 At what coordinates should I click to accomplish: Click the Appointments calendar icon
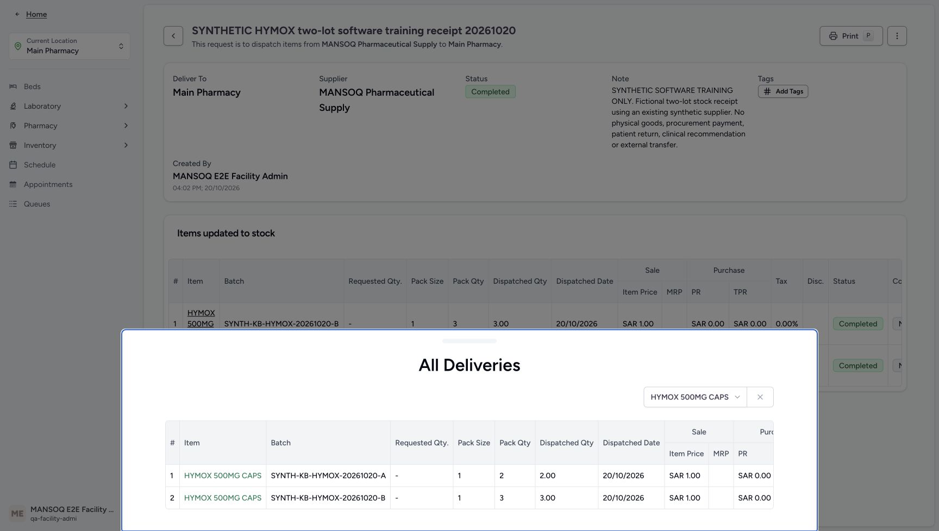[x=13, y=184]
